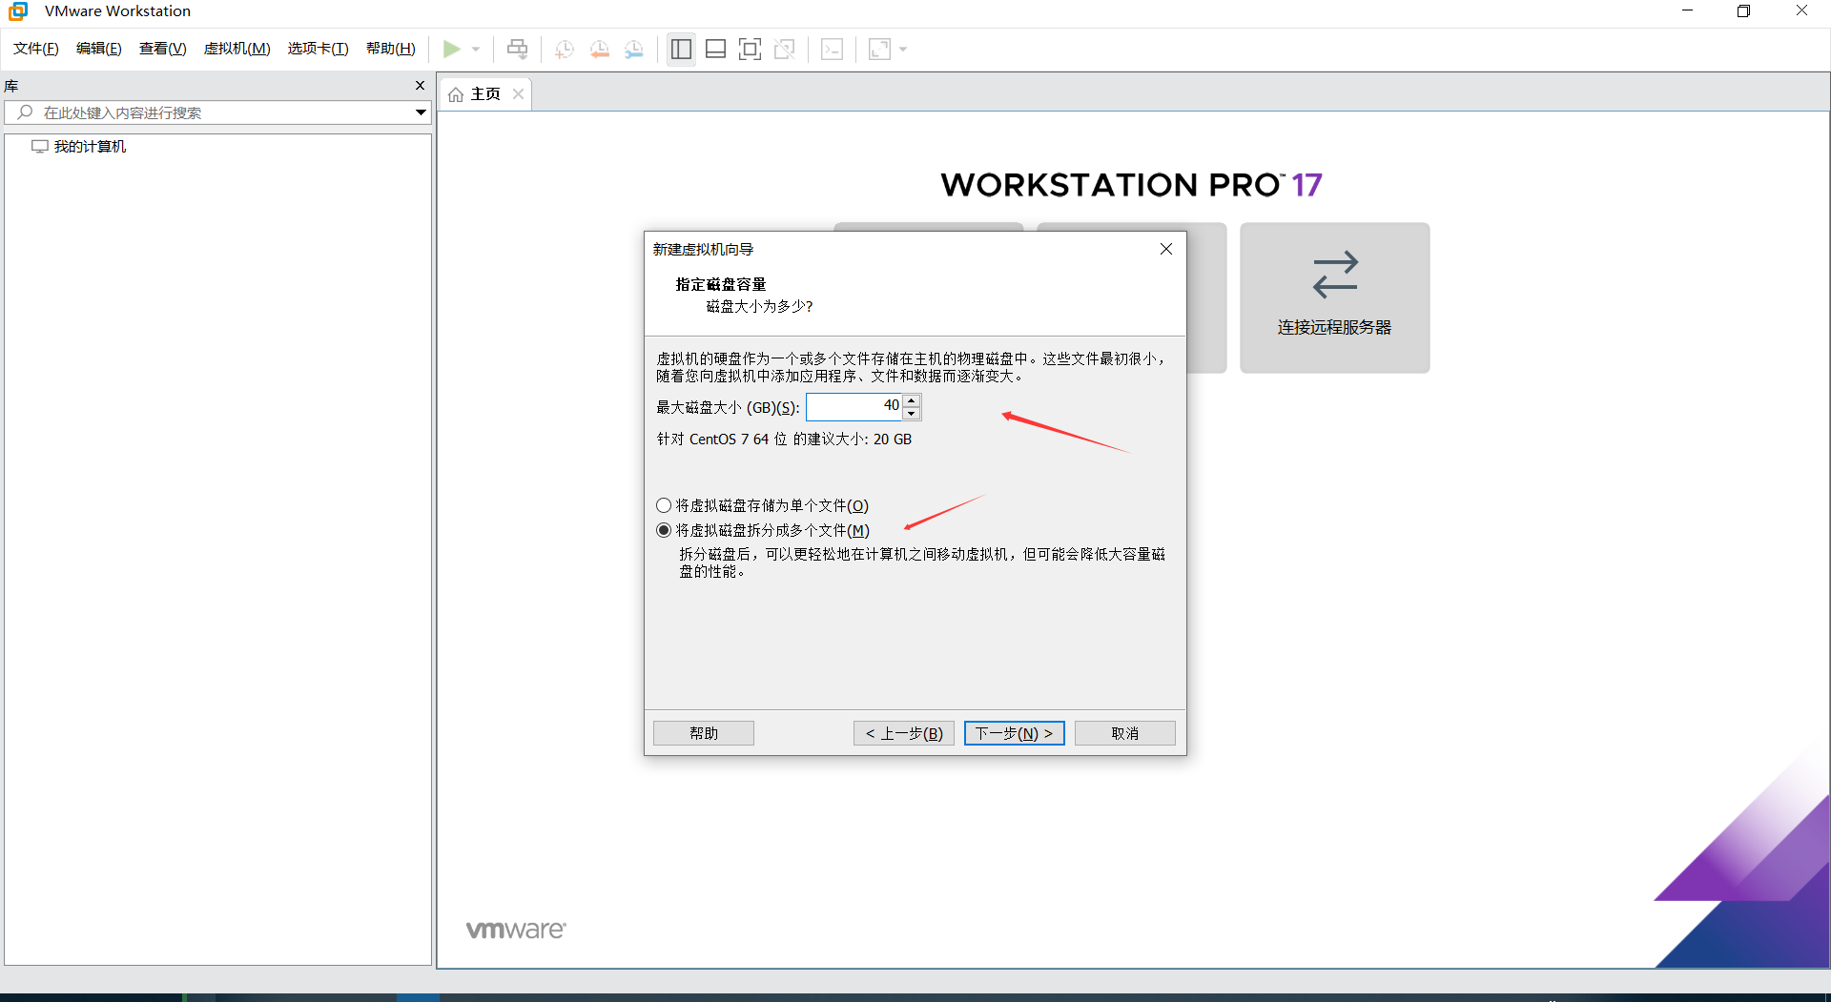Restore down the VMware Workstation window
This screenshot has width=1831, height=1002.
1743,11
